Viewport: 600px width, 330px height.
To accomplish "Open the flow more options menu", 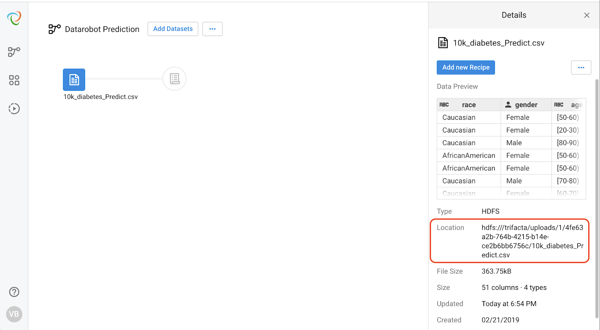I will 213,29.
